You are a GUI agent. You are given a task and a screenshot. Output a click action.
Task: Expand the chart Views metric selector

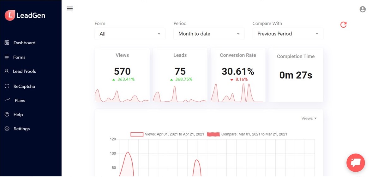(309, 119)
